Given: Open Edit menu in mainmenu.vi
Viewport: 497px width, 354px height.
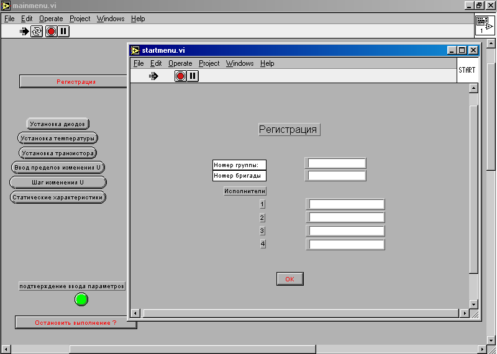Looking at the screenshot, I should 27,19.
